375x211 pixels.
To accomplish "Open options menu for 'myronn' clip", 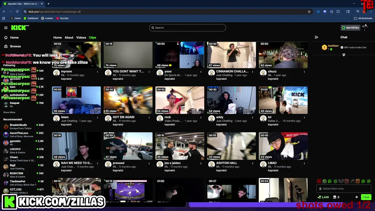I will 98,72.
